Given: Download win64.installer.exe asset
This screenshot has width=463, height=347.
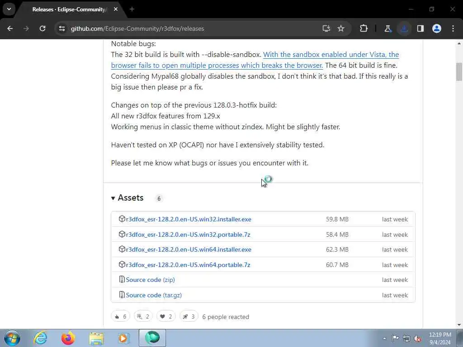Looking at the screenshot, I should [189, 249].
